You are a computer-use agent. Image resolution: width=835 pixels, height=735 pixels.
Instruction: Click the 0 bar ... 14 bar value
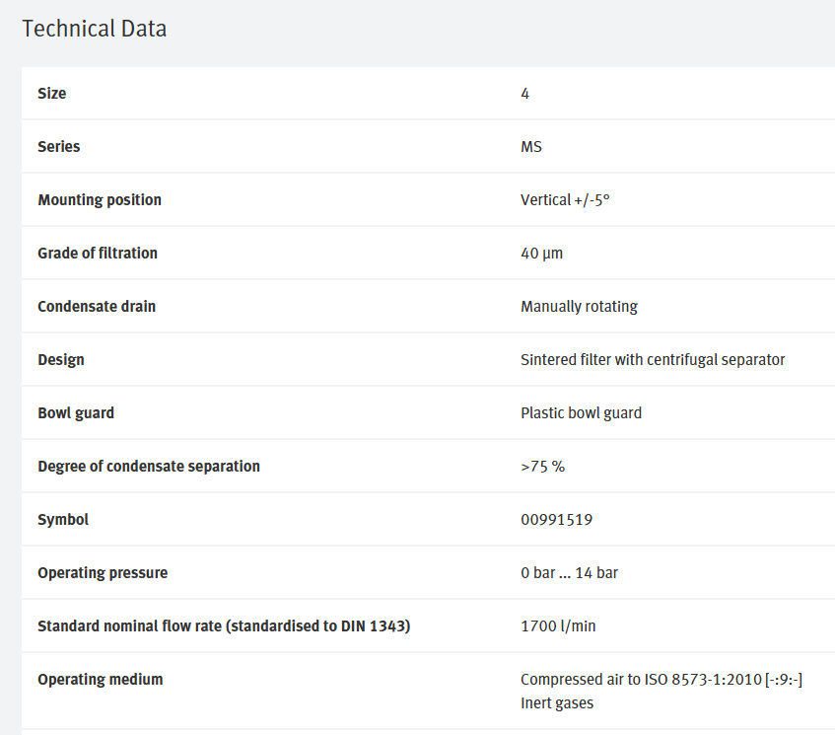pos(569,573)
